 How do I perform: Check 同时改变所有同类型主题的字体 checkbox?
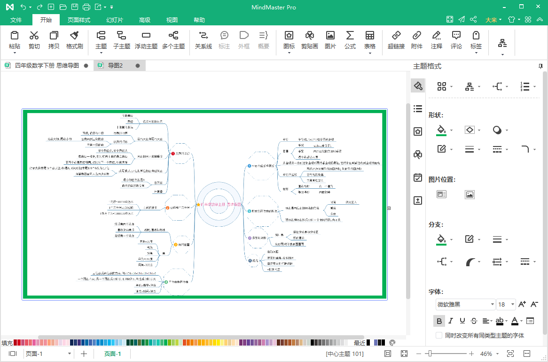[439, 335]
